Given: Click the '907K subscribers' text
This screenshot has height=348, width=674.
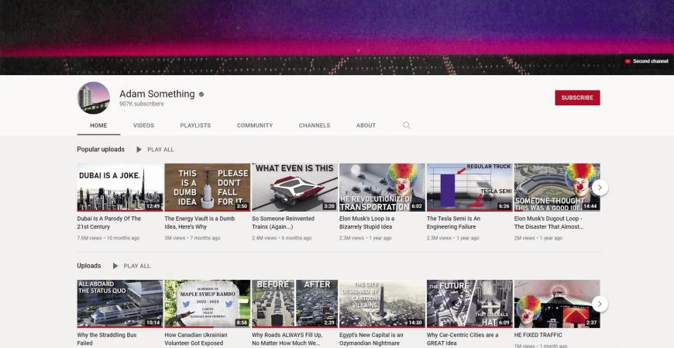Looking at the screenshot, I should click(142, 104).
